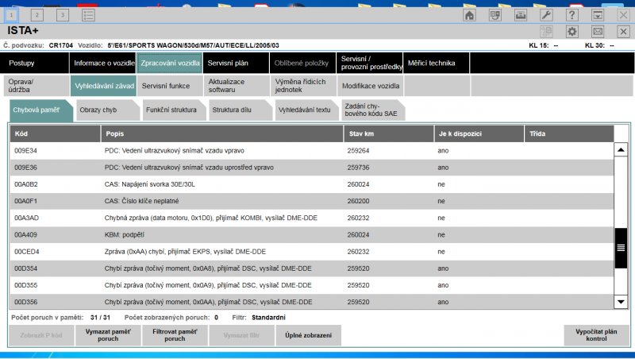Open the vehicle connection icon
The image size is (635, 359).
click(495, 15)
